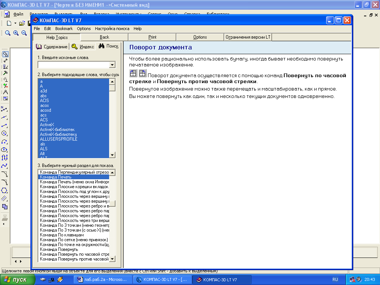
Task: Click the Rotate clockwise icon in help text
Action: (133, 73)
